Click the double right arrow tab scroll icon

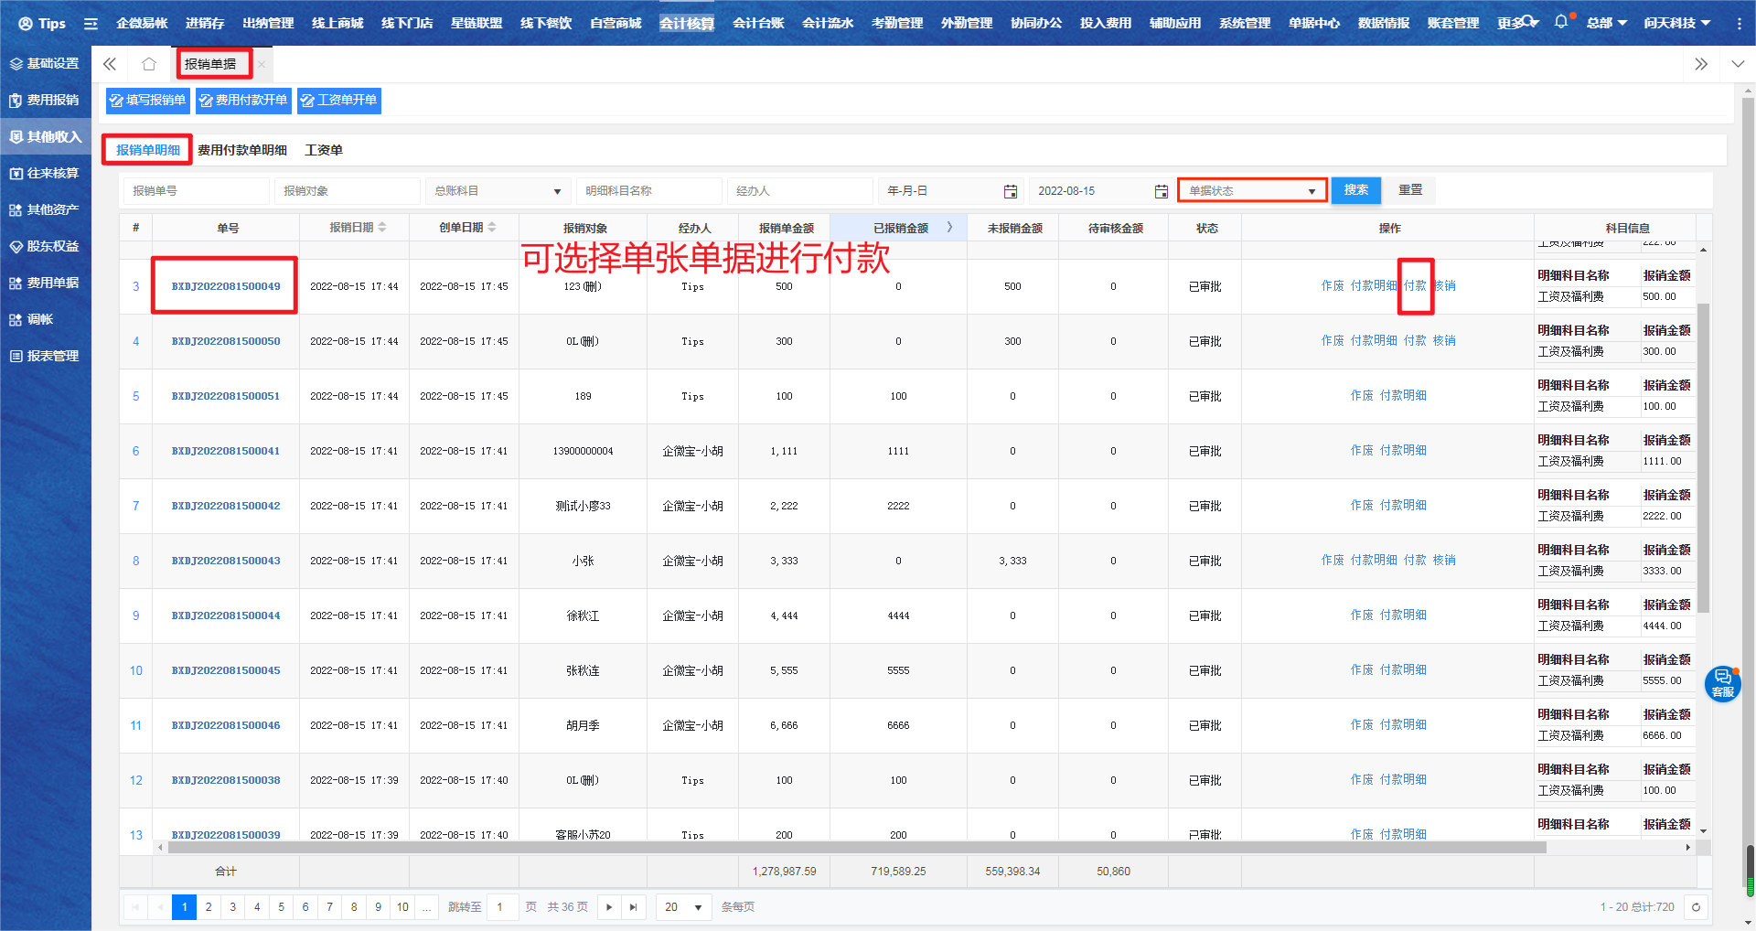pos(1700,64)
